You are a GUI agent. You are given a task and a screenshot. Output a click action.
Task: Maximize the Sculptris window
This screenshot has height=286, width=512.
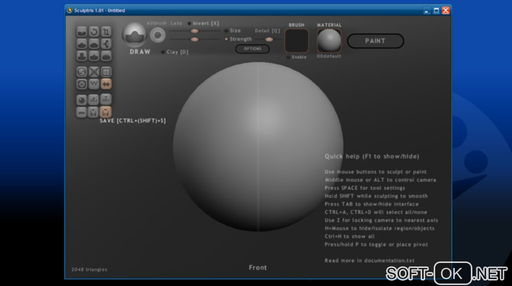coord(436,11)
